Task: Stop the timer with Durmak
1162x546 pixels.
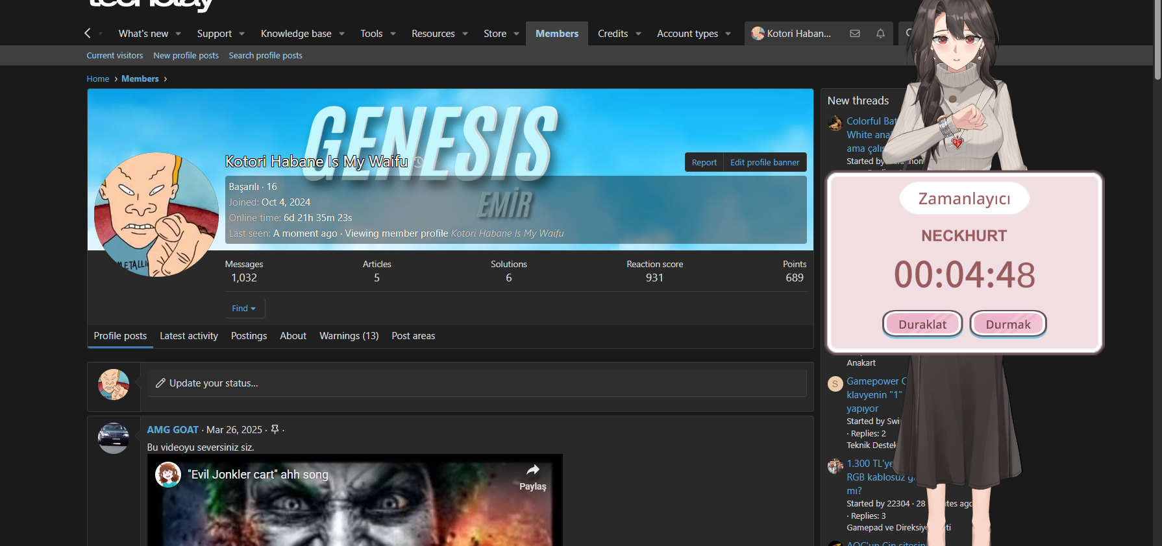Action: 1008,324
